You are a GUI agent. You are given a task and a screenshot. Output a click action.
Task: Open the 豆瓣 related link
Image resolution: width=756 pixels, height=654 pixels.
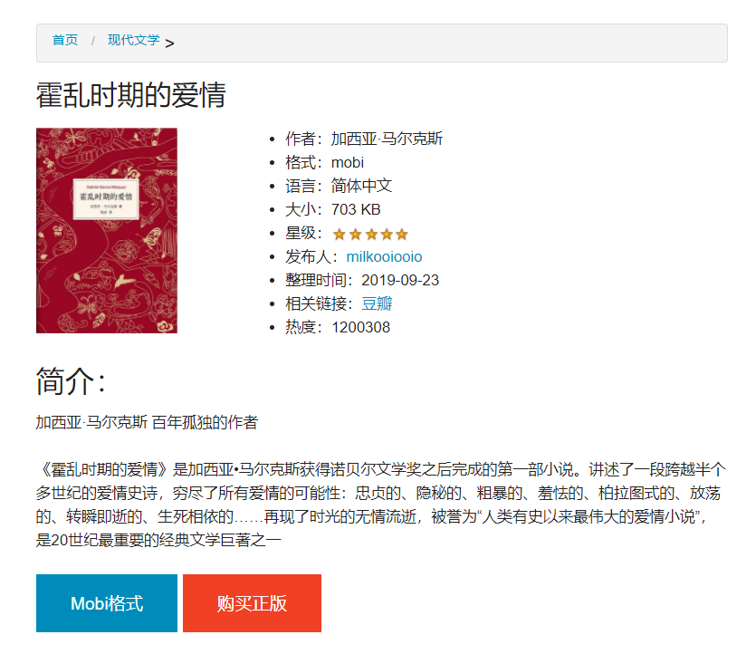(x=377, y=303)
